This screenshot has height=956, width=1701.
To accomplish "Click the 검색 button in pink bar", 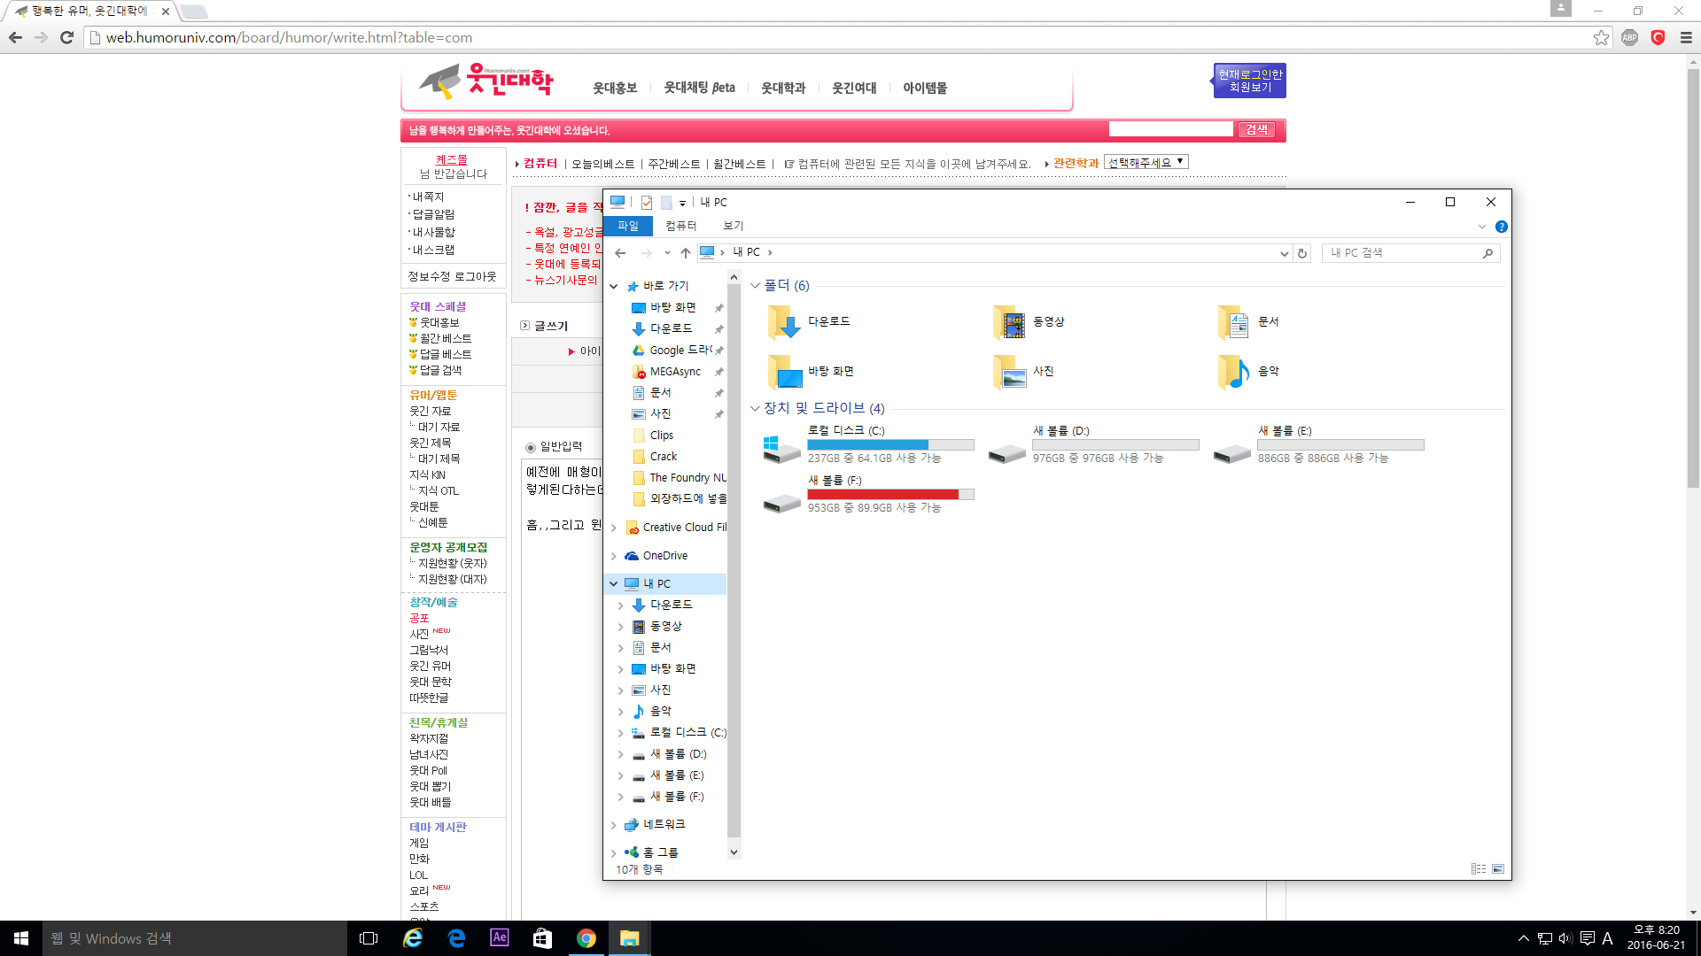I will tap(1256, 129).
